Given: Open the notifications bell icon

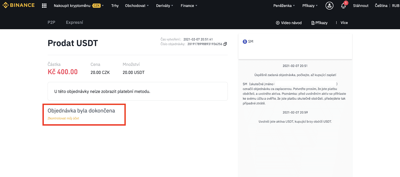Looking at the screenshot, I should coord(343,6).
